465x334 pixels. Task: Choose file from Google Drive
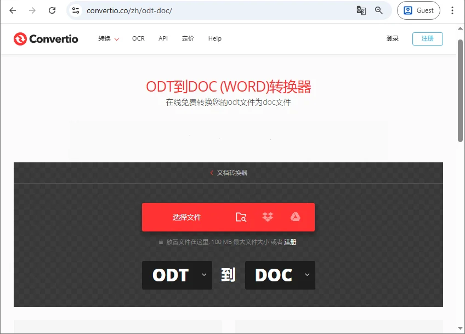296,217
